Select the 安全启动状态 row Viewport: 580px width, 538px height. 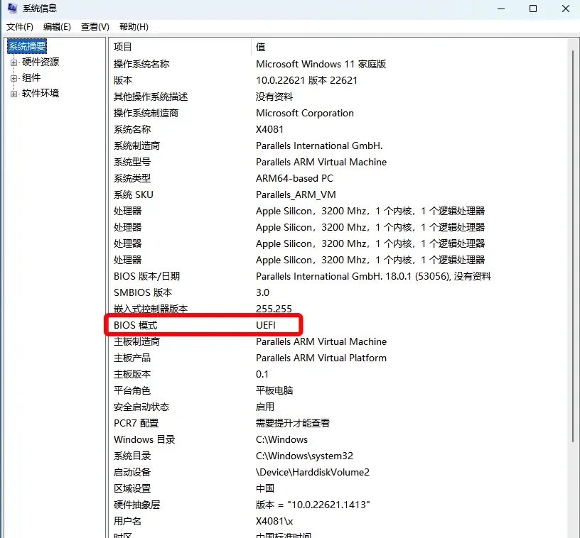tap(338, 407)
